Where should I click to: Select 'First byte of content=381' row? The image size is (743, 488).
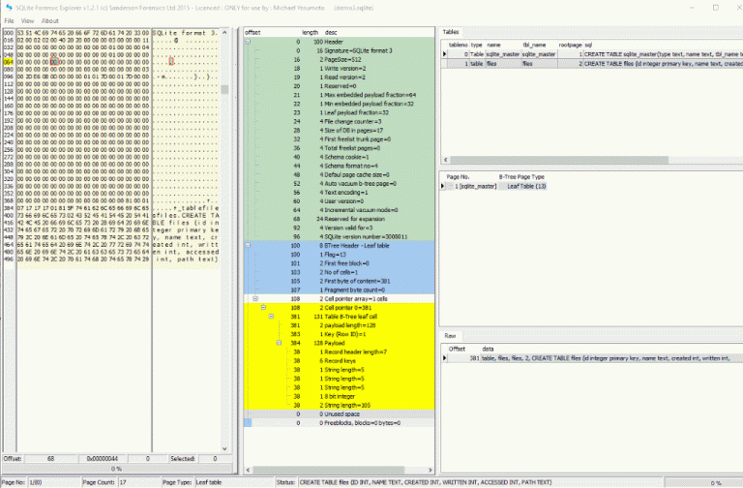click(x=339, y=281)
